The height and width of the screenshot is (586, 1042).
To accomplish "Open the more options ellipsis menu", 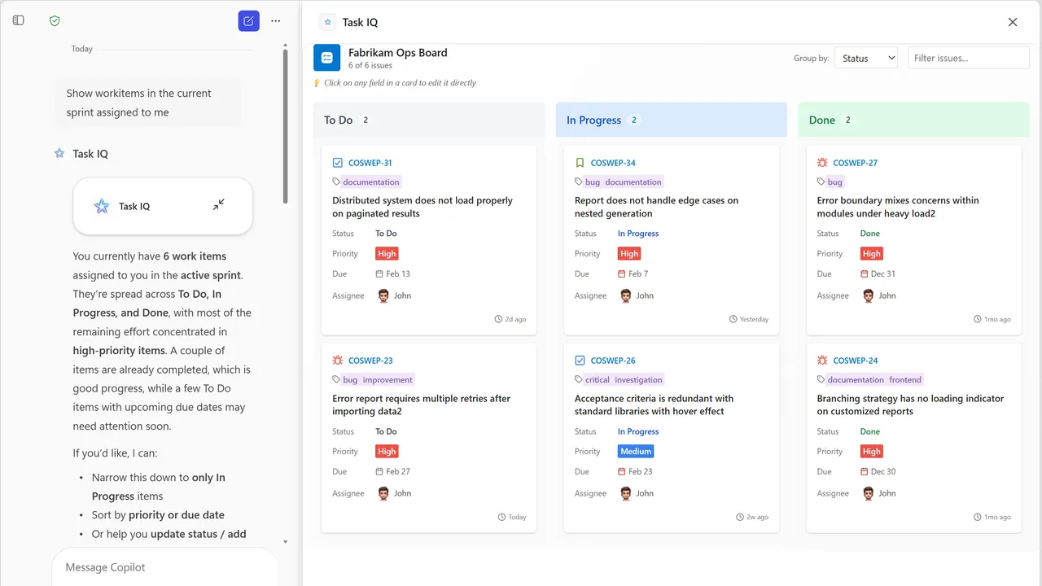I will point(276,20).
